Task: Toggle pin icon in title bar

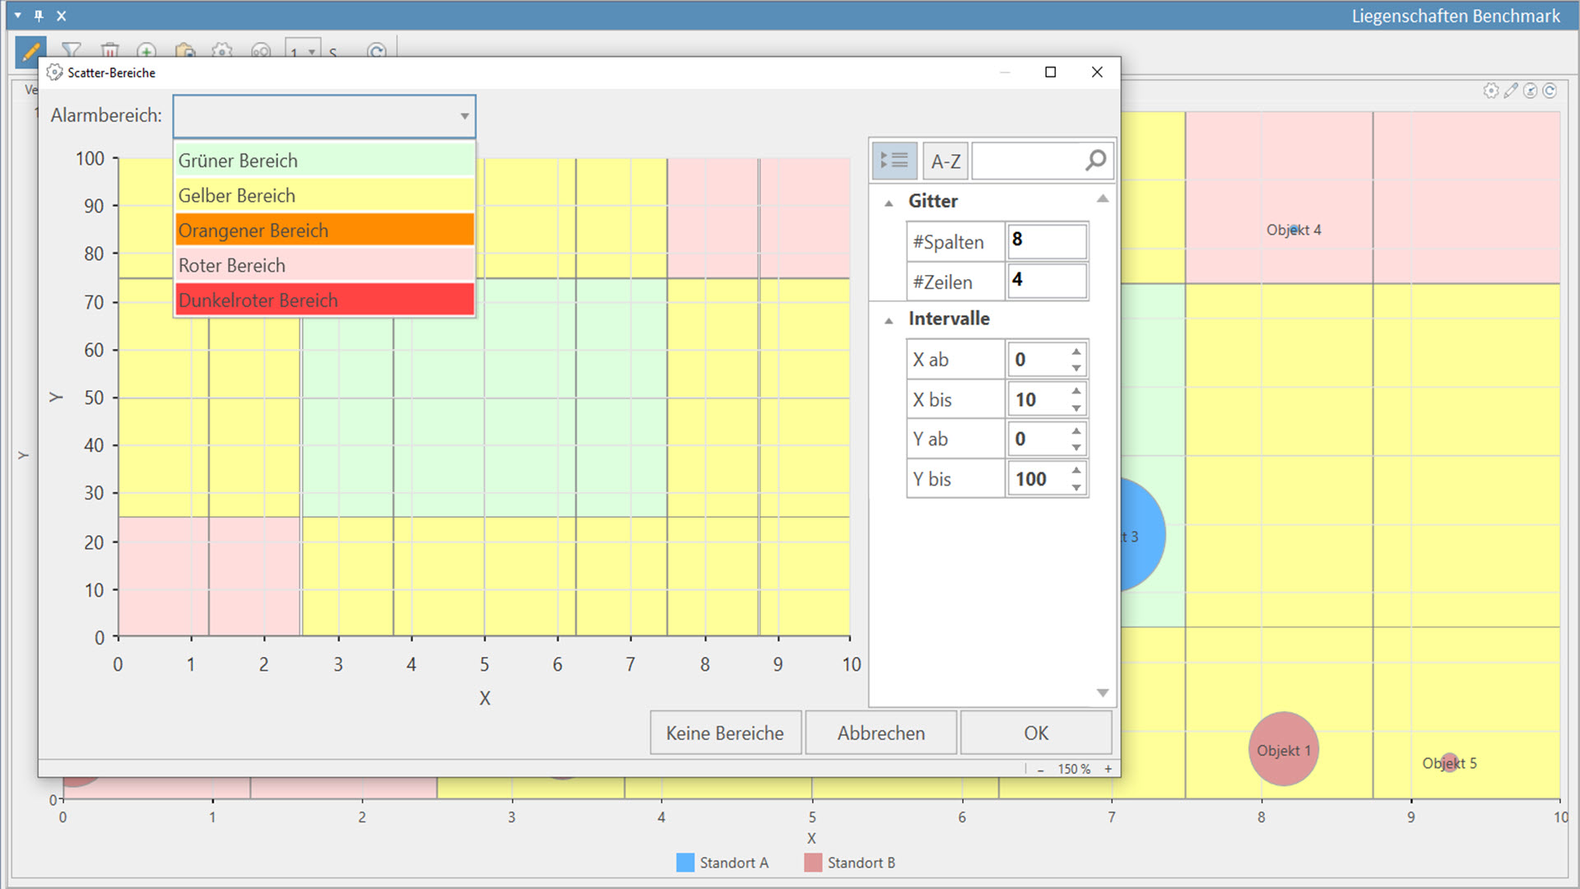Action: 39,16
